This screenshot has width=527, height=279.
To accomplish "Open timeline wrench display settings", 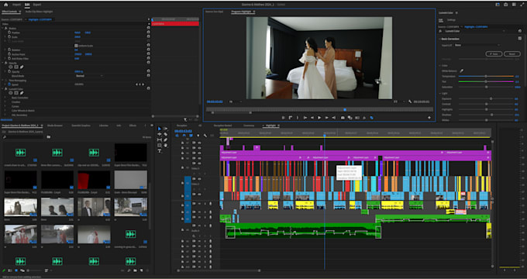I will (205, 136).
